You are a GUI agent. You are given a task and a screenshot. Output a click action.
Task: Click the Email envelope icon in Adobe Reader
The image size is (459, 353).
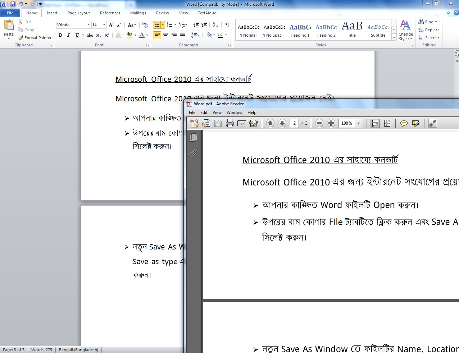(x=242, y=123)
